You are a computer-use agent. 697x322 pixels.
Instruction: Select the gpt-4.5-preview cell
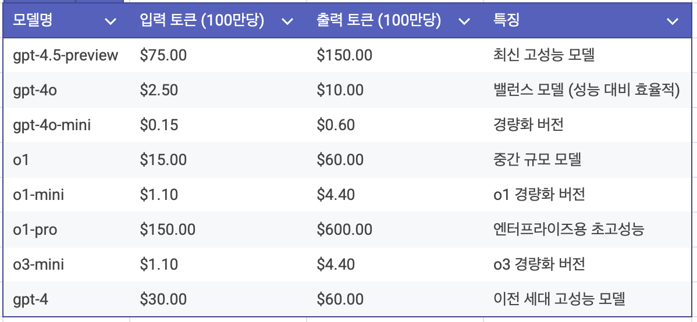click(65, 55)
